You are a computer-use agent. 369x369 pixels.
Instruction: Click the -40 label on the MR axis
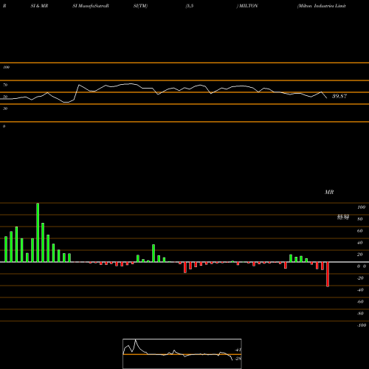[360, 290]
